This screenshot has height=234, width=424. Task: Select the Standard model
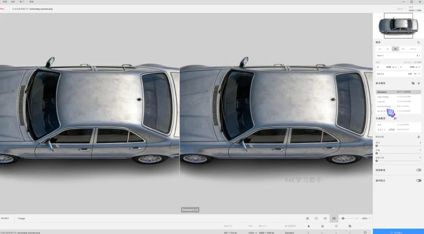[x=398, y=92]
